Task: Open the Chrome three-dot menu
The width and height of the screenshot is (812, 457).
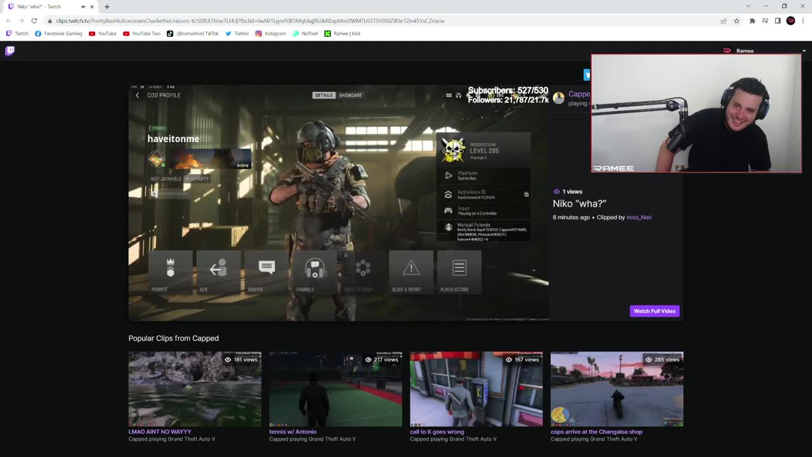Action: [x=804, y=20]
